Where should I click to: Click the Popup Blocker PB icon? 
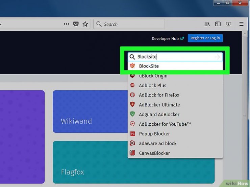pos(132,134)
